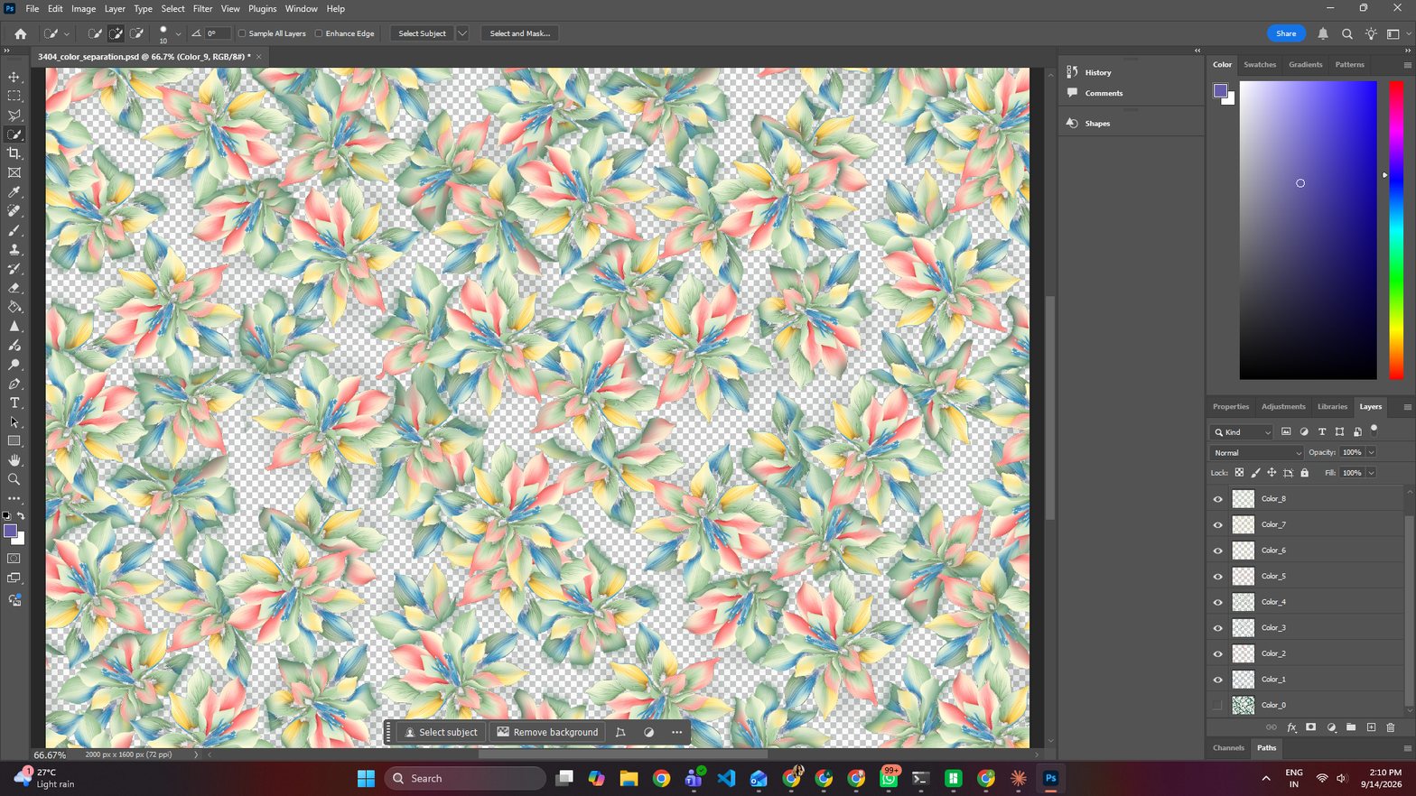
Task: Click Remove background in contextual bar
Action: click(547, 732)
